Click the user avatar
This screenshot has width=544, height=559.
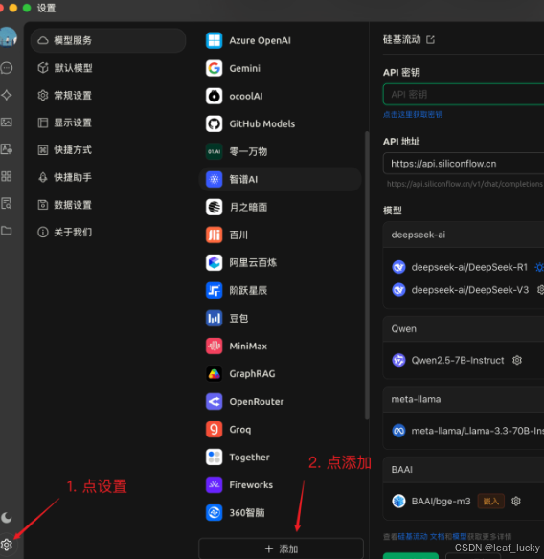click(8, 37)
